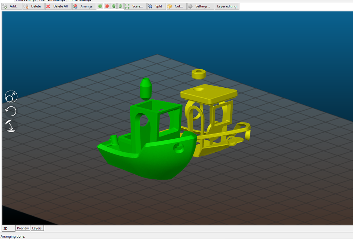This screenshot has height=239, width=353.
Task: Split the object with the Split button
Action: pyautogui.click(x=156, y=6)
